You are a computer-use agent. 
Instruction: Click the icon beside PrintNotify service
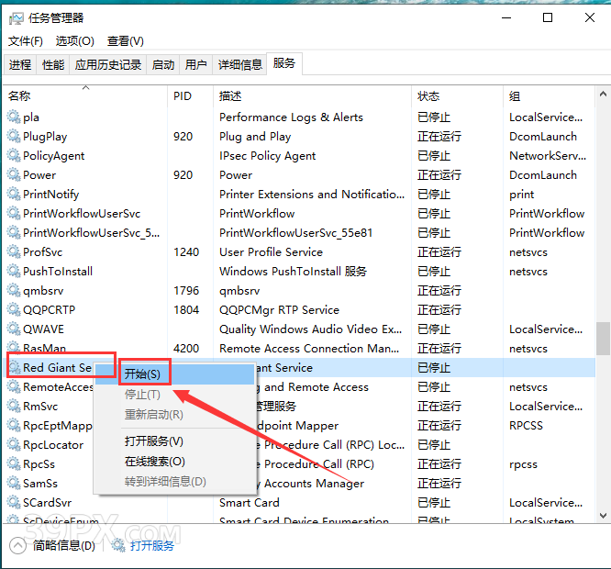pyautogui.click(x=14, y=195)
